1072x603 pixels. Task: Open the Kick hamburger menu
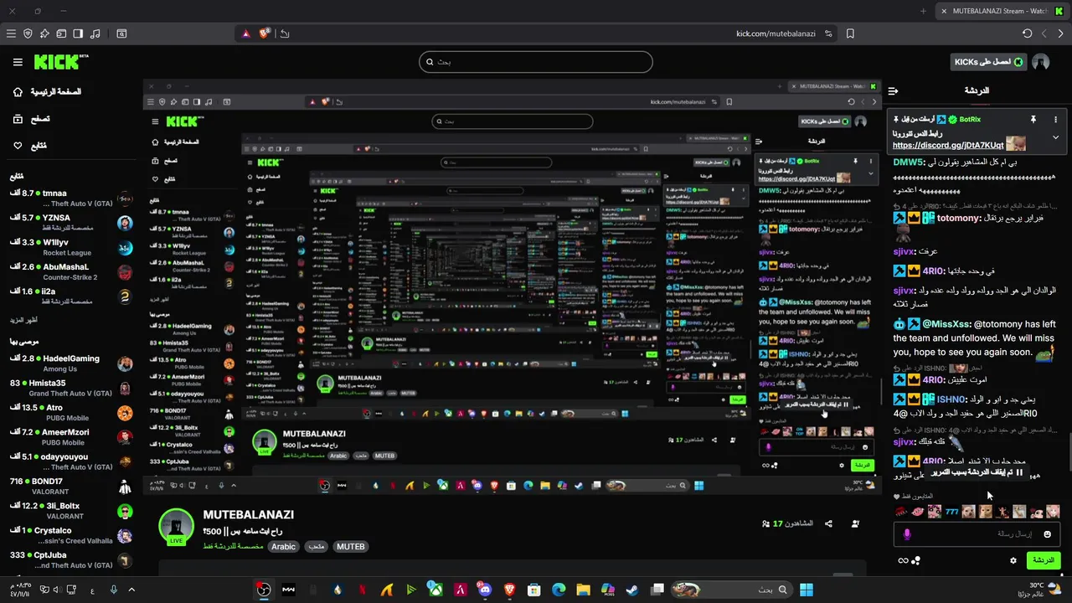[18, 62]
